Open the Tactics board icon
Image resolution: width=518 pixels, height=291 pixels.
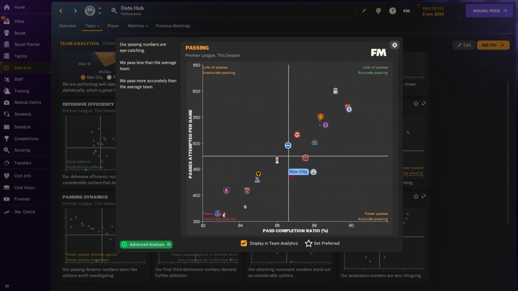coord(6,56)
